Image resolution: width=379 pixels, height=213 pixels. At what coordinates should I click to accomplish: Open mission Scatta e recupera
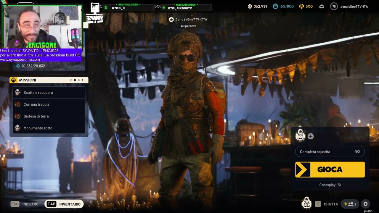(49, 93)
